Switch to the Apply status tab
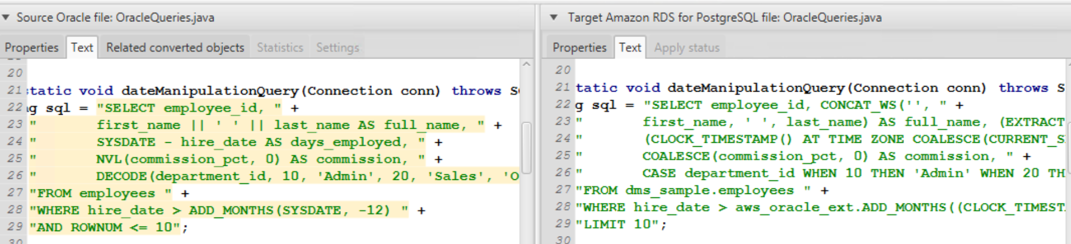The width and height of the screenshot is (1071, 244). pos(686,48)
